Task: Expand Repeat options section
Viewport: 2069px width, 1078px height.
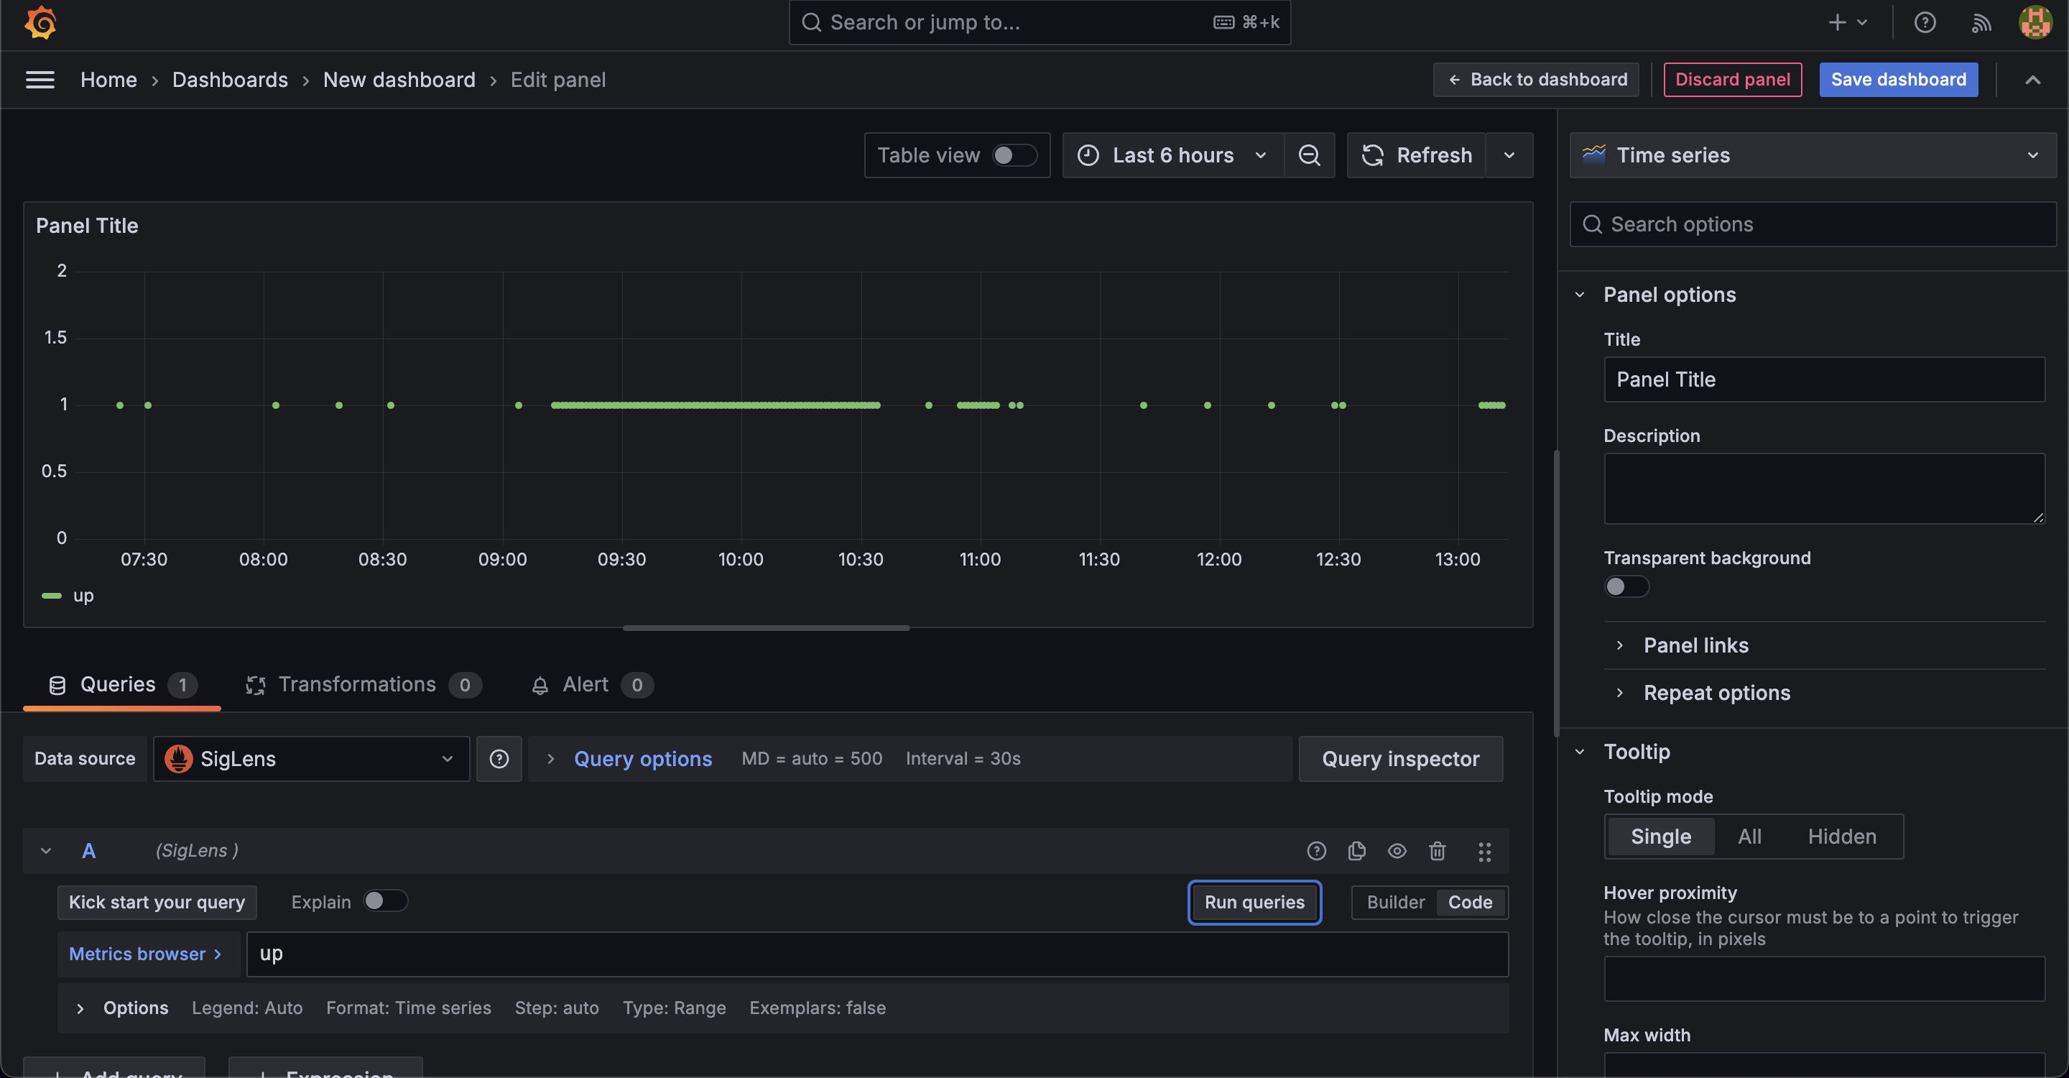Action: point(1716,692)
